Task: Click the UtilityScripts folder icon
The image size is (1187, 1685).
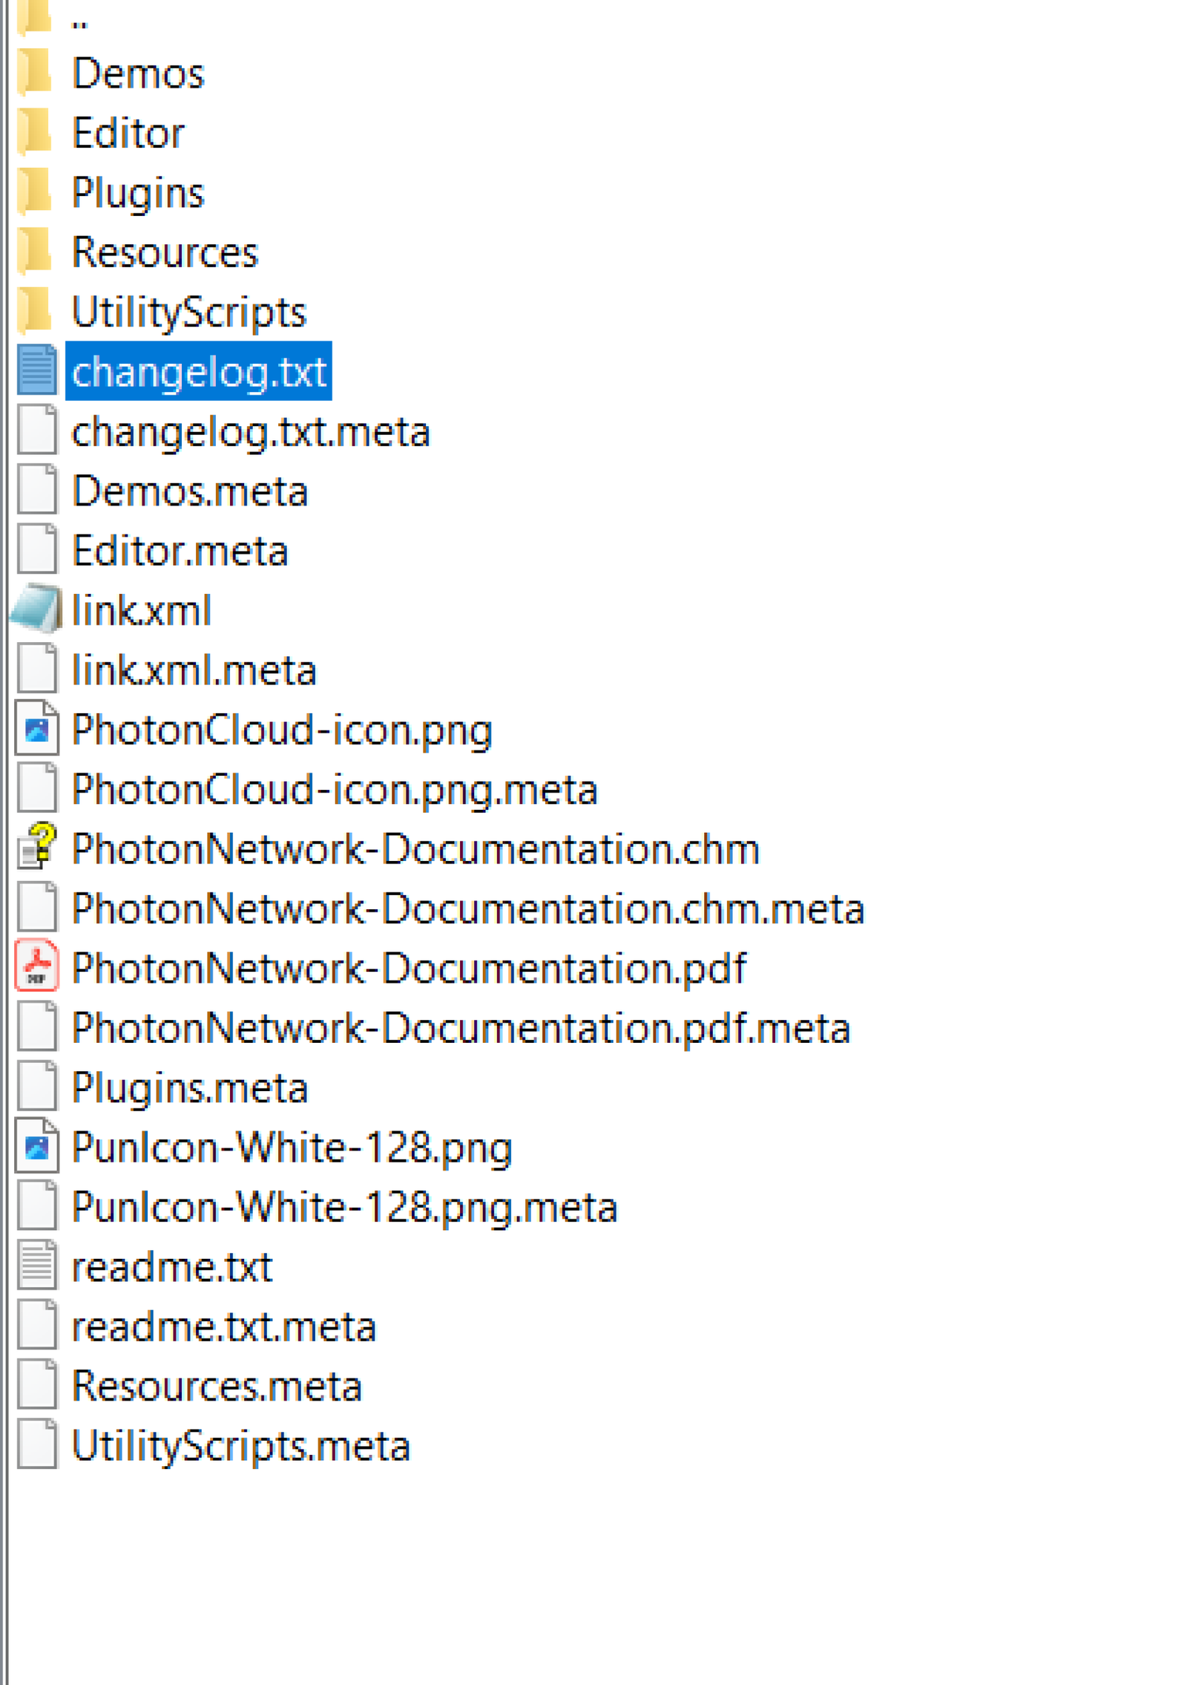Action: tap(35, 311)
